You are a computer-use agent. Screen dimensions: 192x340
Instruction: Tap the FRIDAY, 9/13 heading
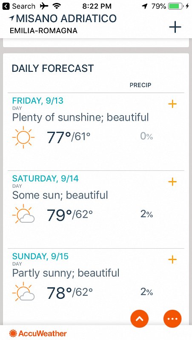(x=38, y=101)
